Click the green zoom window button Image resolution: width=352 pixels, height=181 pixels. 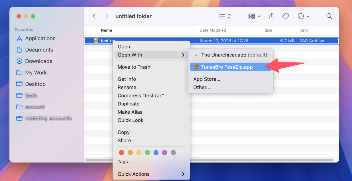pos(33,16)
